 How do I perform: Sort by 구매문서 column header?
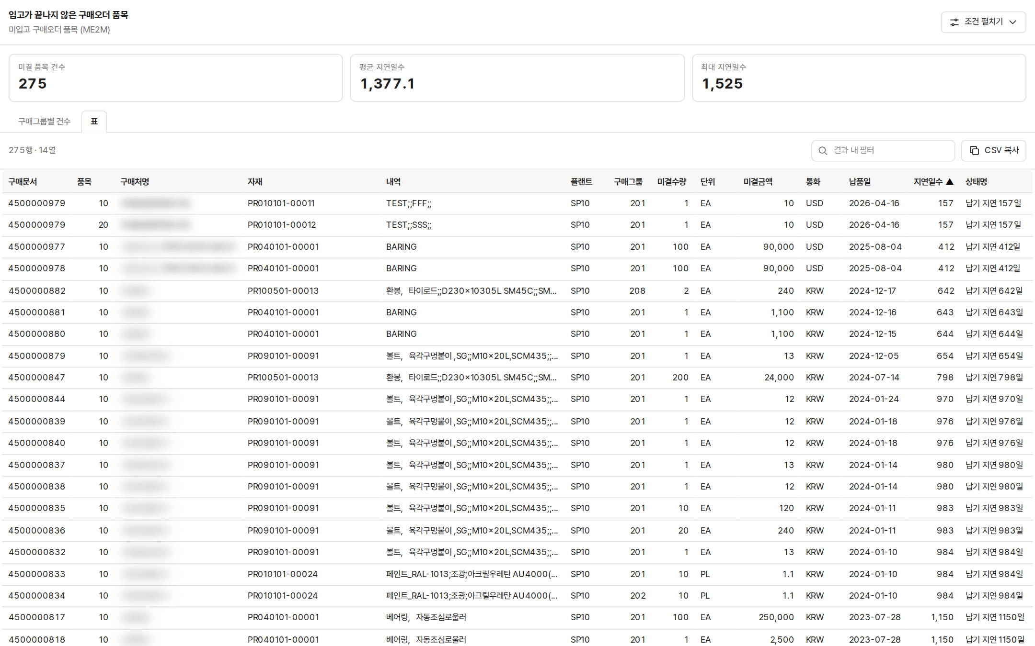coord(23,182)
